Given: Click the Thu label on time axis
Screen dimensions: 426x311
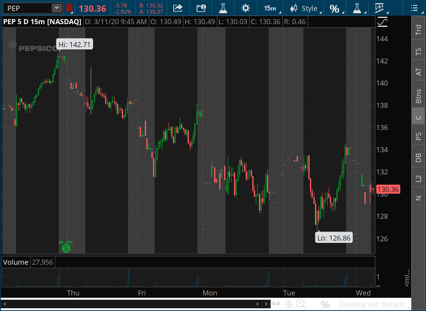Looking at the screenshot, I should click(x=73, y=293).
